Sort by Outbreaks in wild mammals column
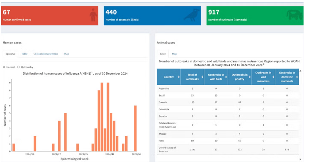The height and width of the screenshot is (162, 310). [x=274, y=77]
